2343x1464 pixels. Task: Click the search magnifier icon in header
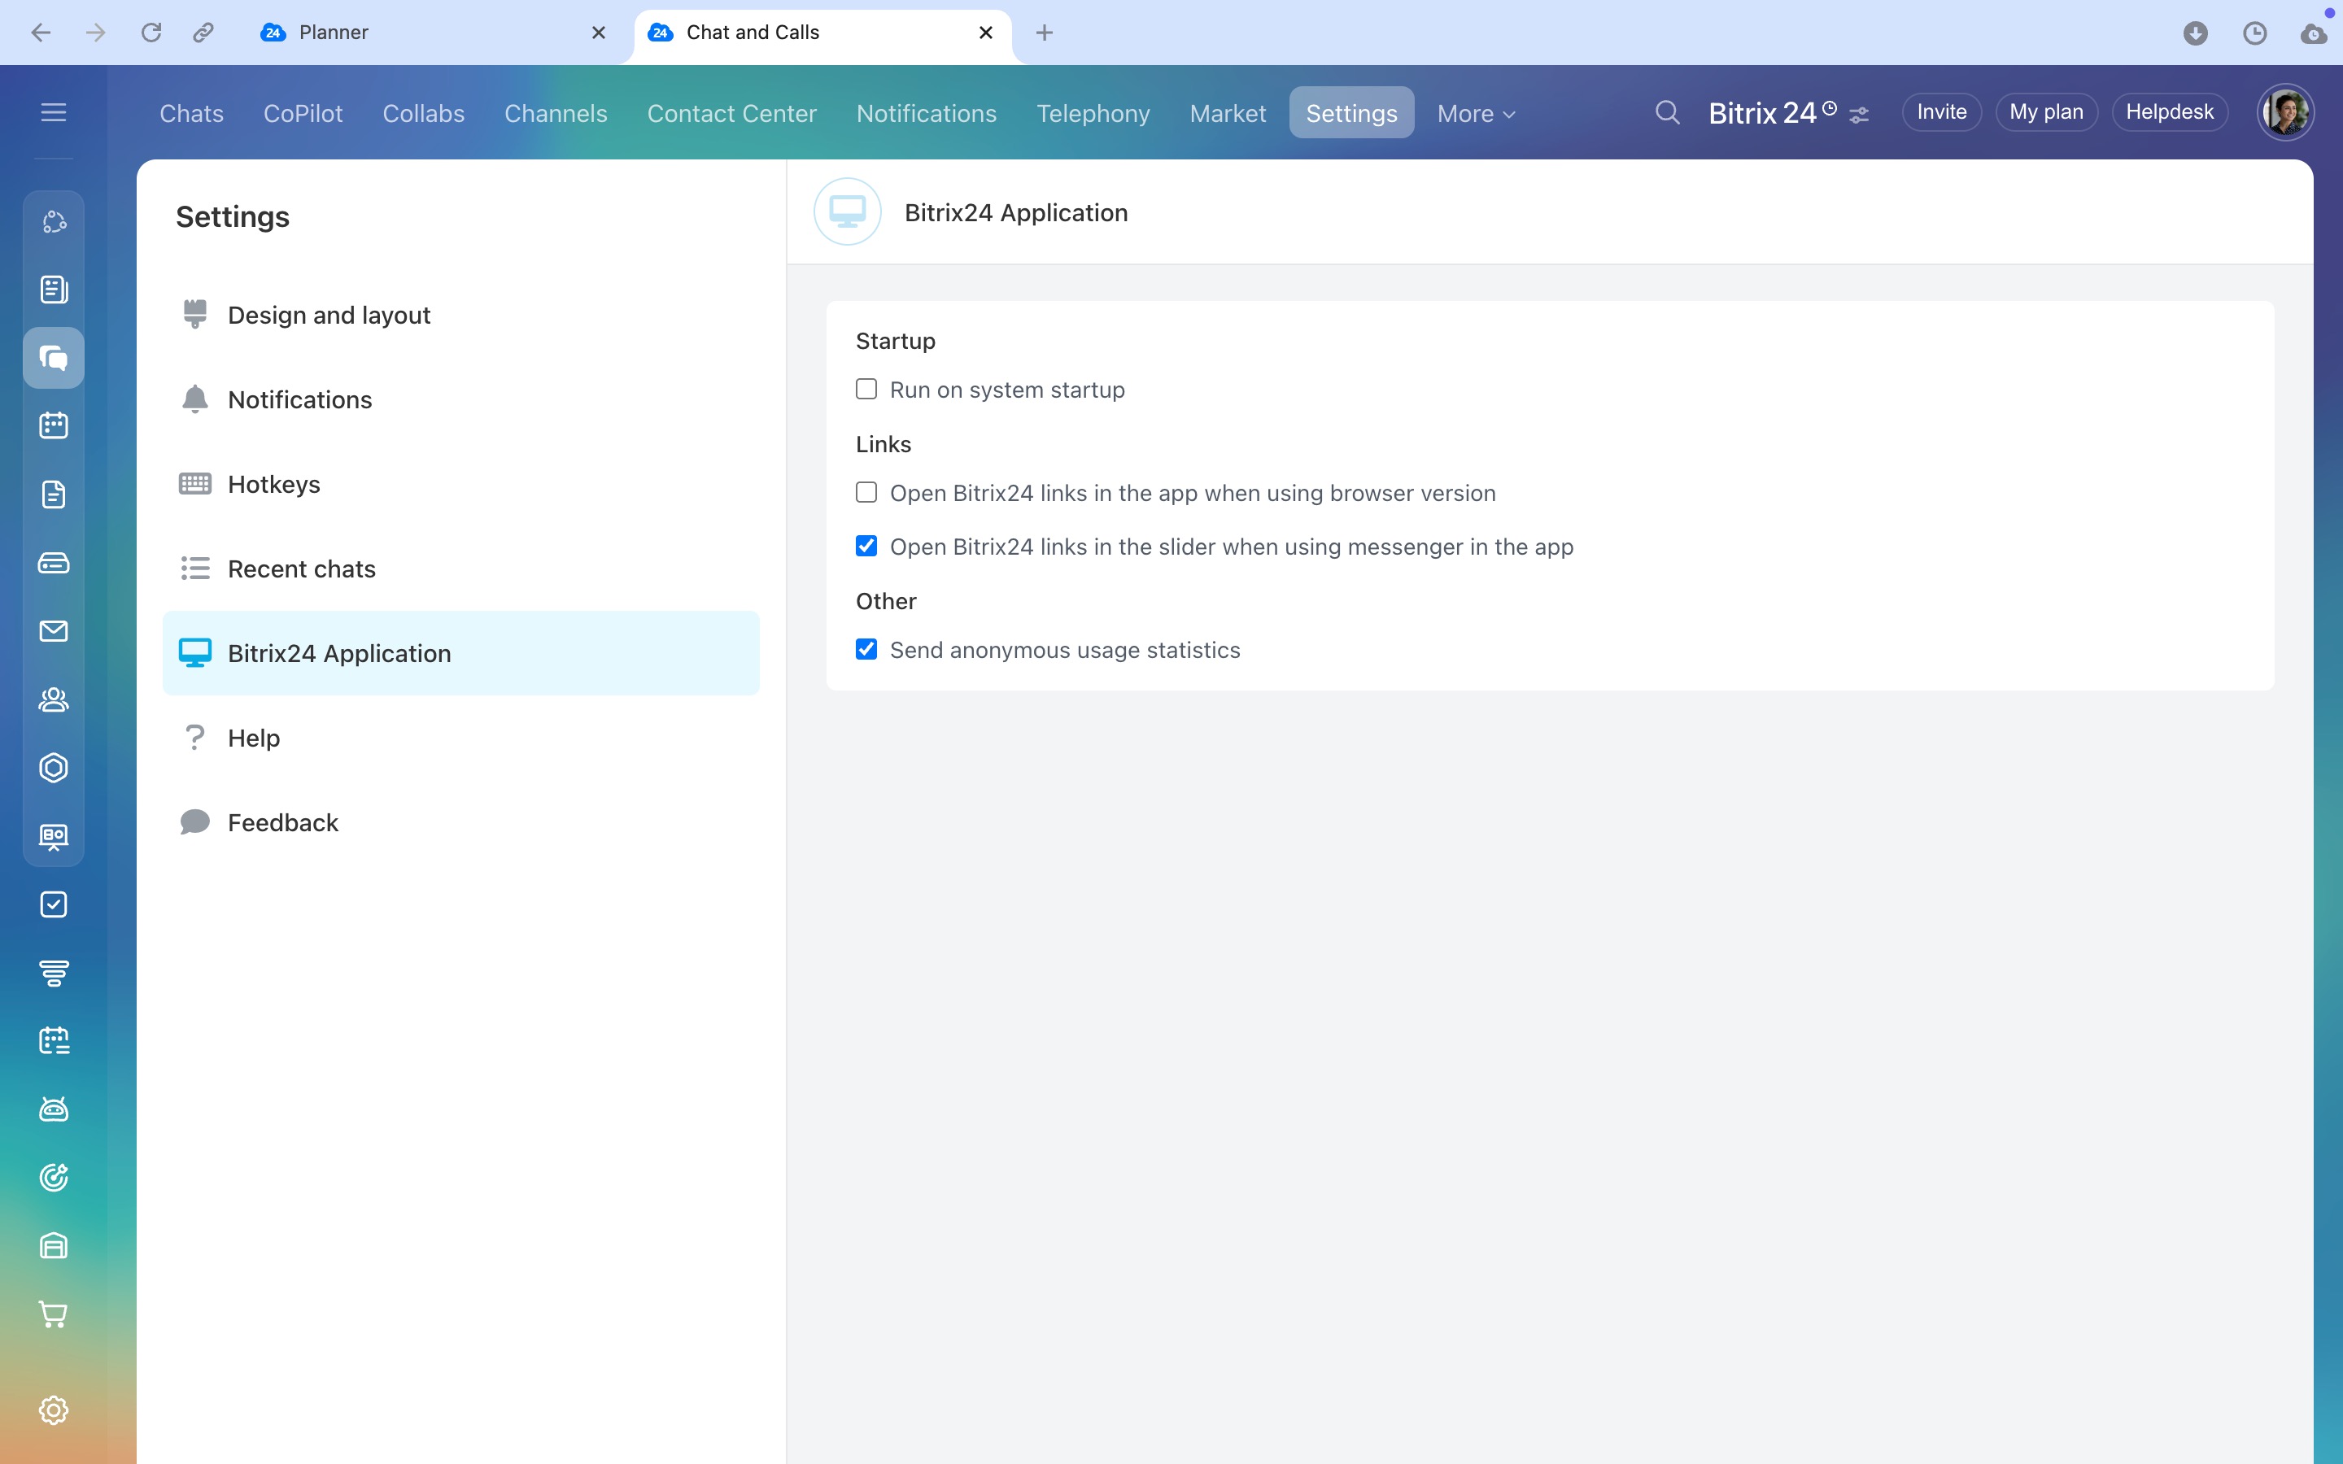click(x=1667, y=113)
